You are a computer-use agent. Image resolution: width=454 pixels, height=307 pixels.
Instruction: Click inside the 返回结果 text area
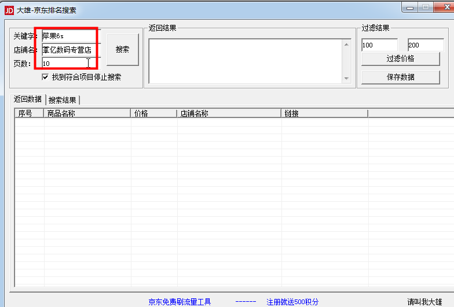pyautogui.click(x=246, y=61)
